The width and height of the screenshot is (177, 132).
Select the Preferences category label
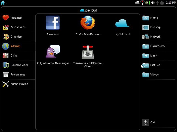[x=18, y=75]
